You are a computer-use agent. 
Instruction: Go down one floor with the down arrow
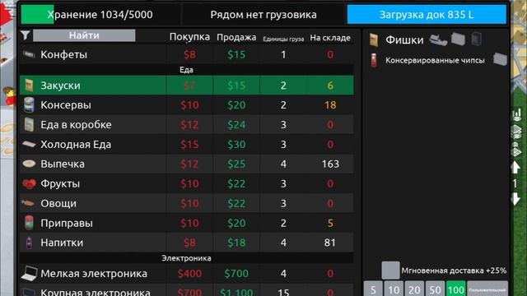515,199
